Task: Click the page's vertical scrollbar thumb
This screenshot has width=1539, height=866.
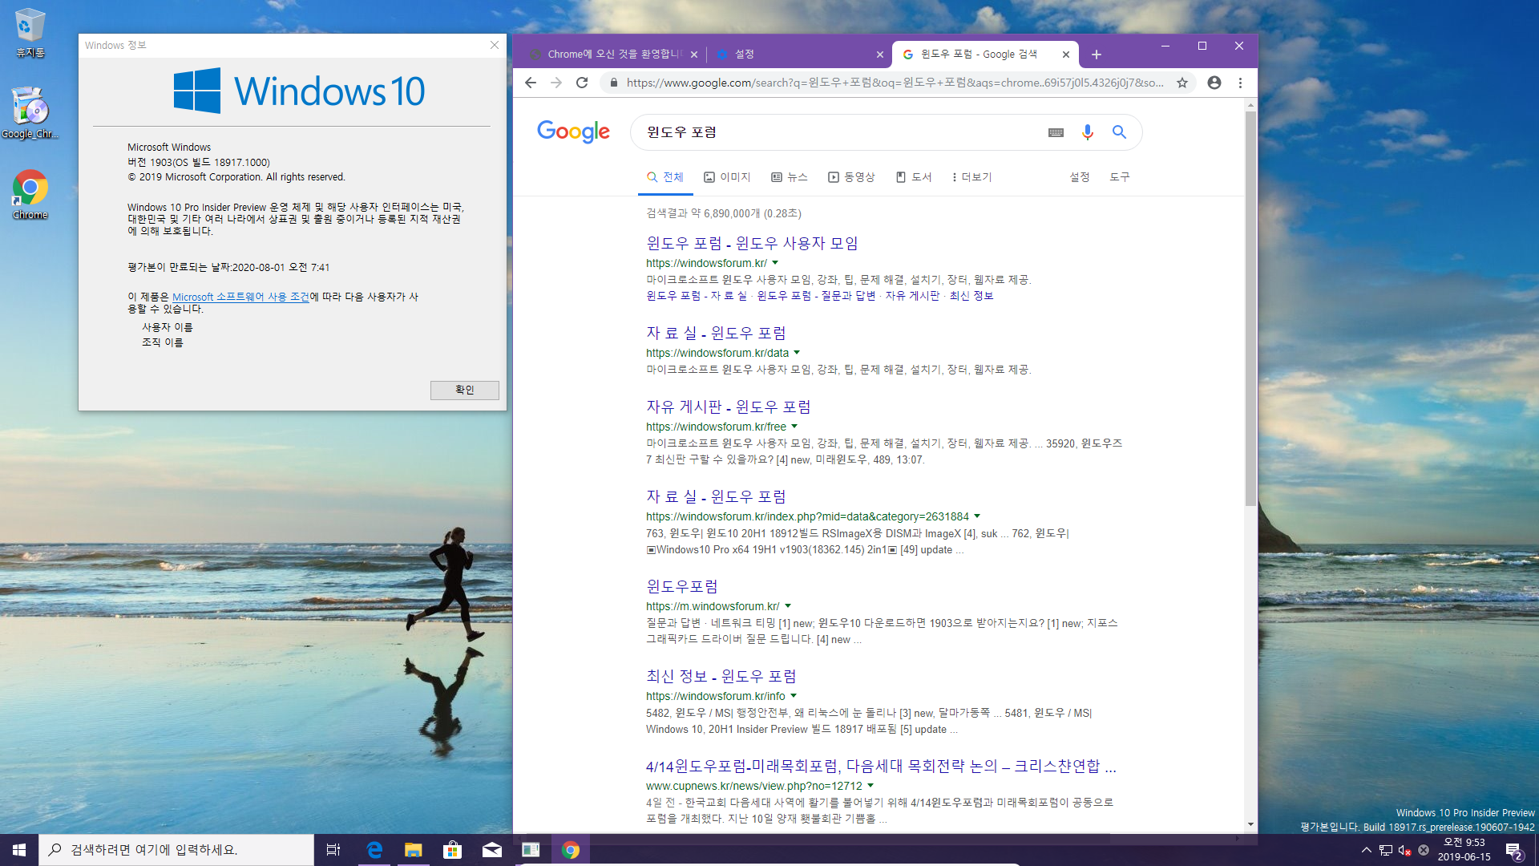Action: coord(1250,309)
